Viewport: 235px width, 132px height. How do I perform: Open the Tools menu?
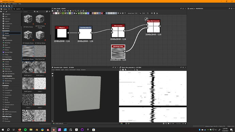tap(9, 4)
